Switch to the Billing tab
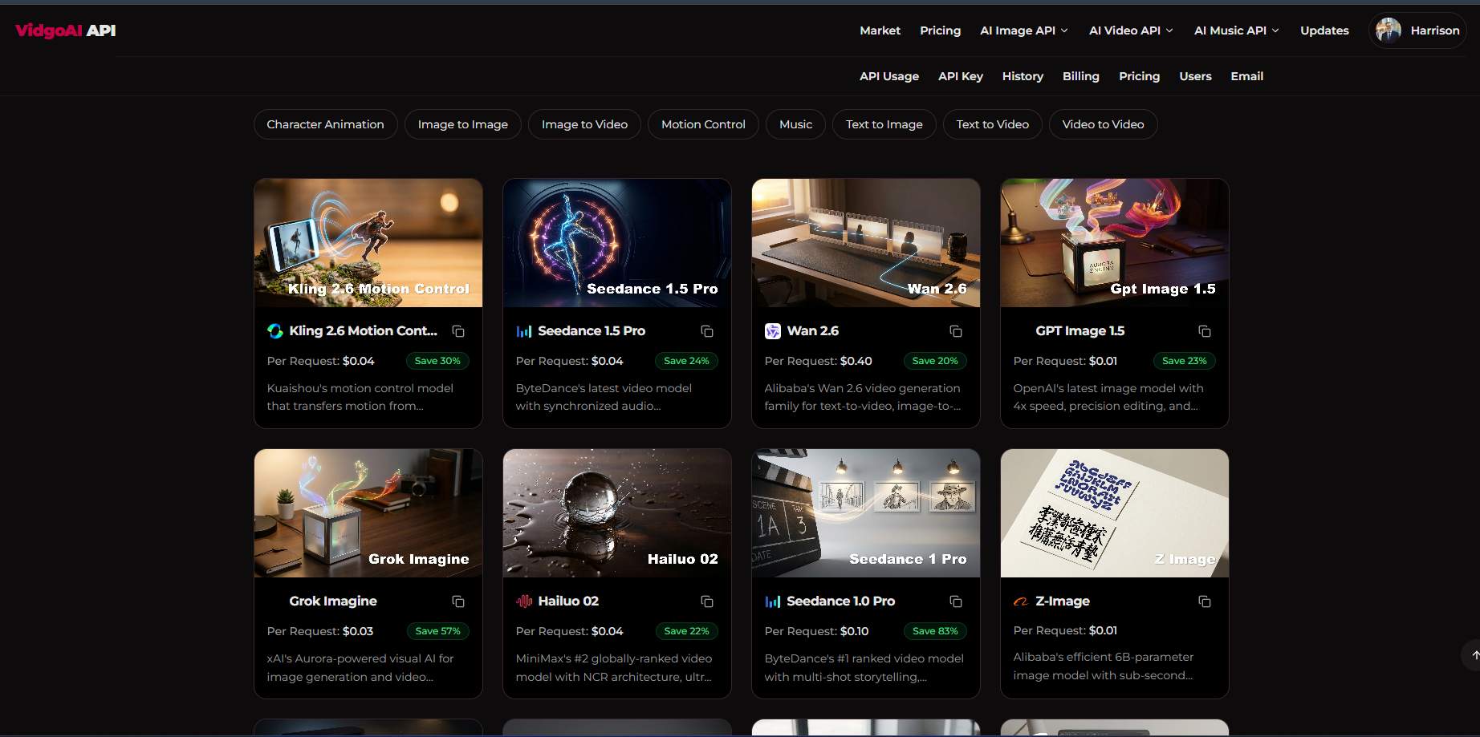The width and height of the screenshot is (1480, 737). 1080,76
